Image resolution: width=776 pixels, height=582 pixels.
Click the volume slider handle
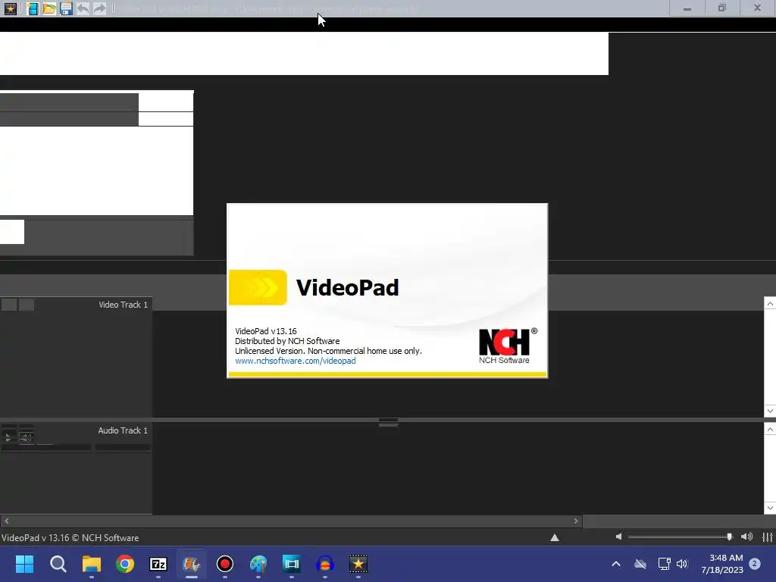pos(730,537)
